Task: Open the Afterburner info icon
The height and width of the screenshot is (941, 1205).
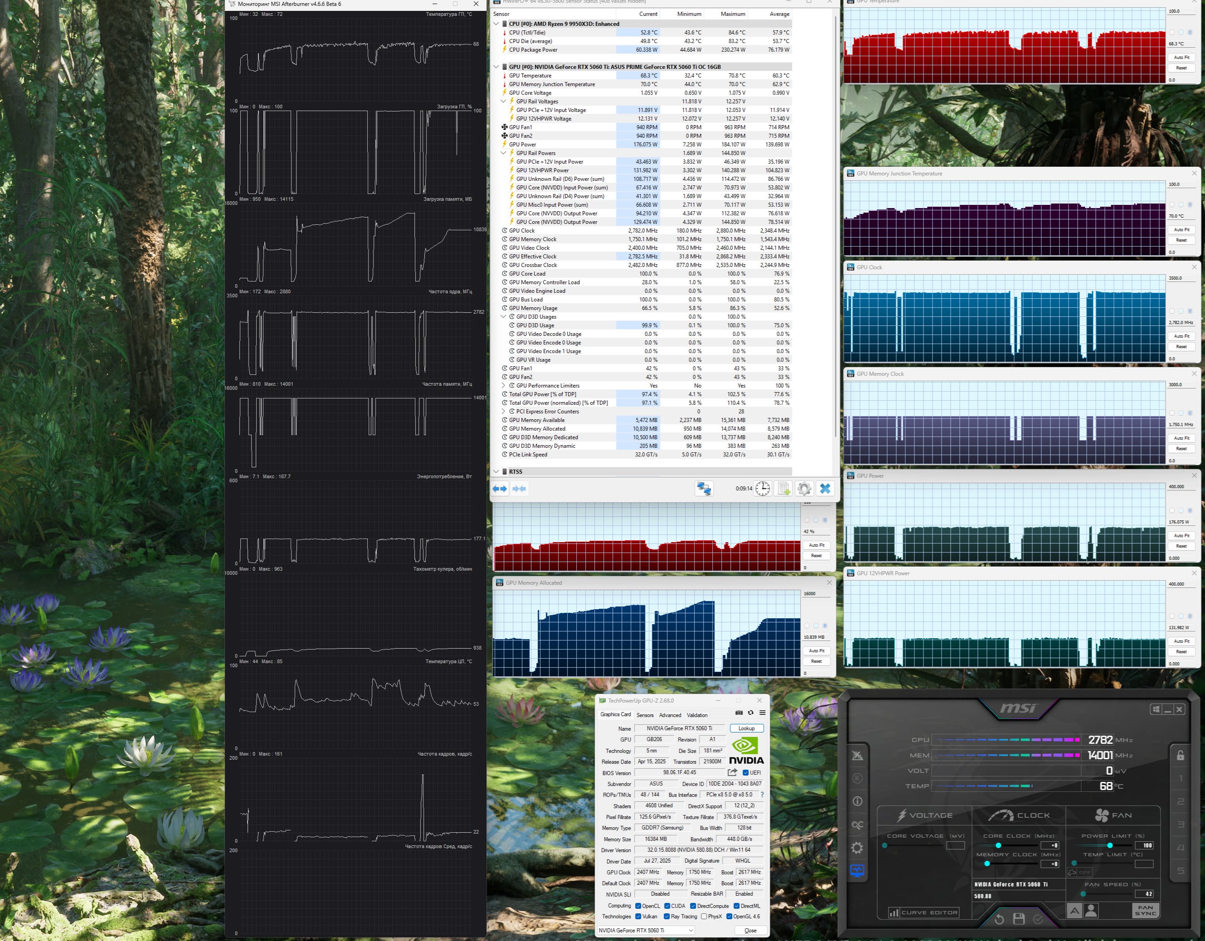Action: [857, 801]
